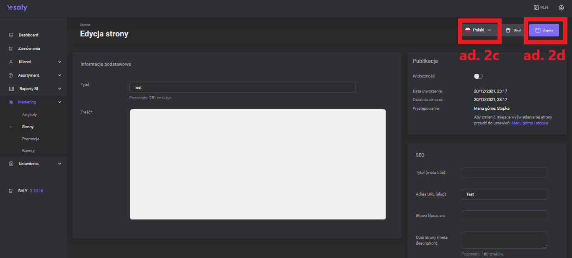The width and height of the screenshot is (572, 258).
Task: Click the Saly logo in header
Action: 17,8
